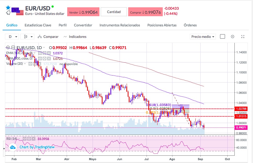This screenshot has height=163, width=253.
Task: Click the 1.01315 red price level label
Action: (x=241, y=116)
